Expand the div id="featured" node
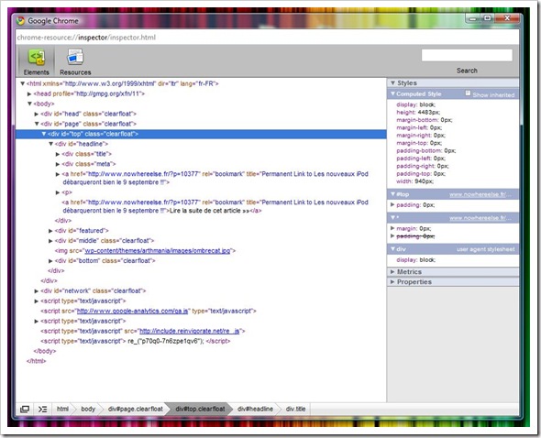The width and height of the screenshot is (541, 438). coord(50,230)
